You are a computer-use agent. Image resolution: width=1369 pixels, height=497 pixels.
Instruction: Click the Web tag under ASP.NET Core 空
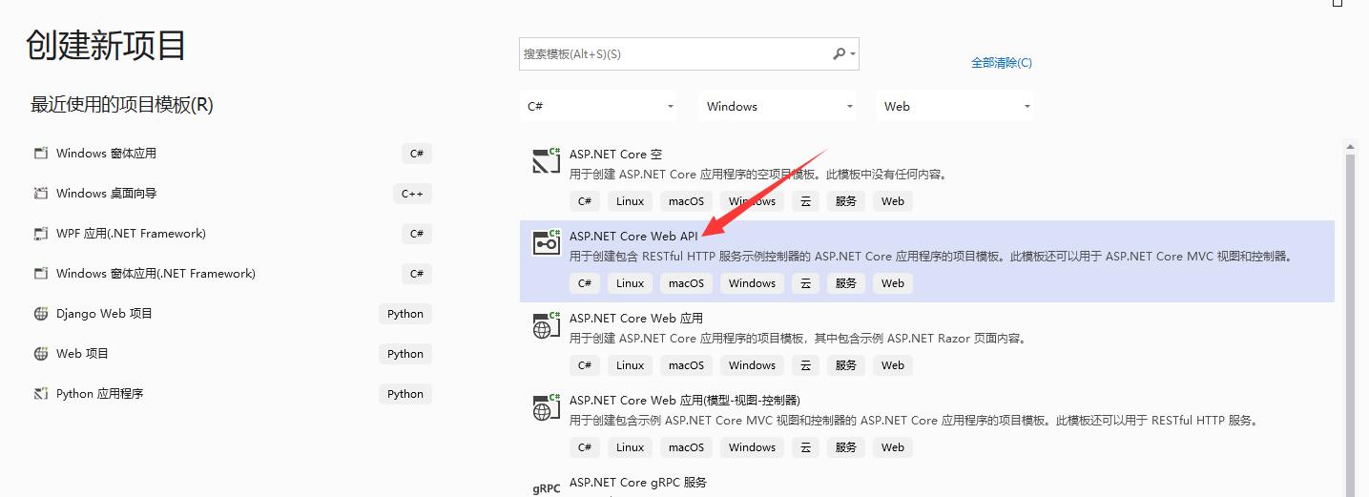[x=893, y=201]
